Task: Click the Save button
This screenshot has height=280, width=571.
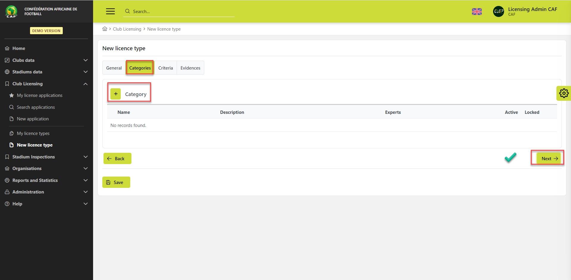Action: [116, 183]
